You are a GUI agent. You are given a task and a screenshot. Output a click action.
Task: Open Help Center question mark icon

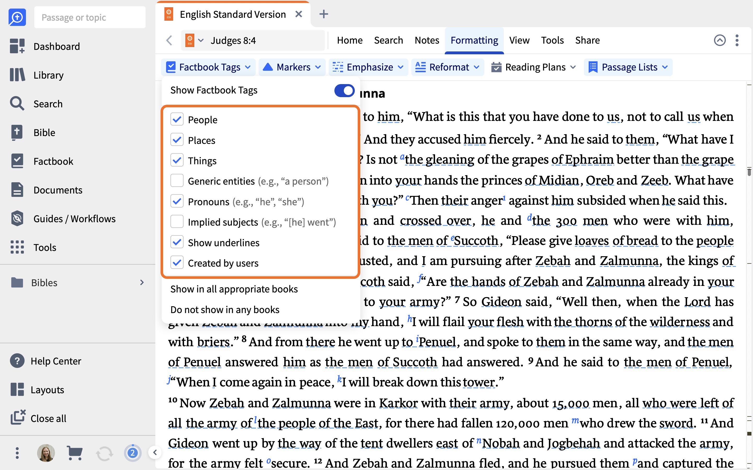pyautogui.click(x=17, y=361)
